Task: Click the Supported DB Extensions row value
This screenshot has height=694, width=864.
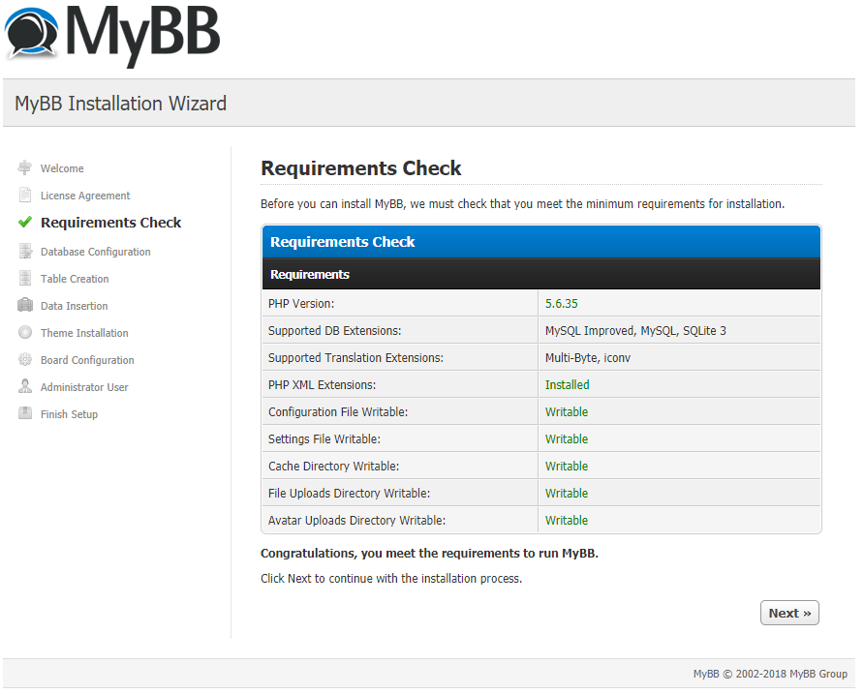Action: pos(634,331)
